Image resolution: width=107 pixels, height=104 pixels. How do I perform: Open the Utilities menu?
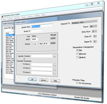pos(37,16)
